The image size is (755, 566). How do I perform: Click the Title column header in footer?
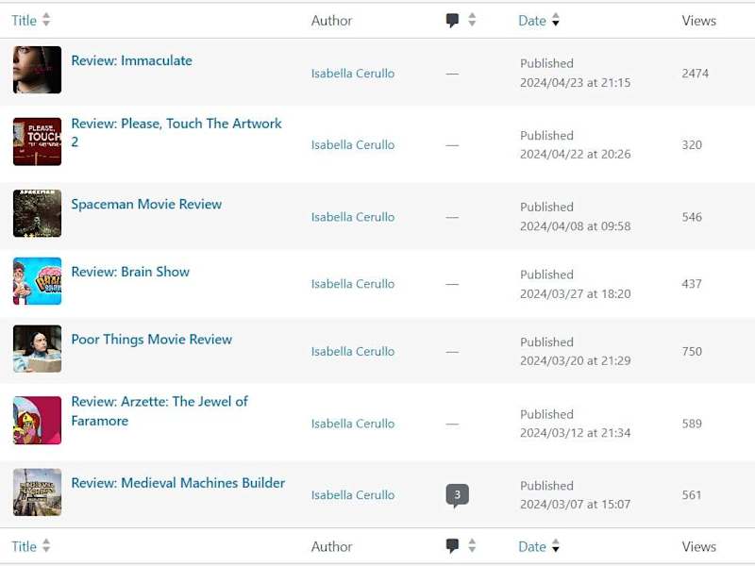click(x=25, y=546)
